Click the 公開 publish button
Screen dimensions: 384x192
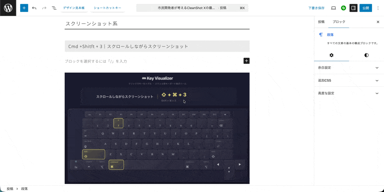(x=366, y=8)
